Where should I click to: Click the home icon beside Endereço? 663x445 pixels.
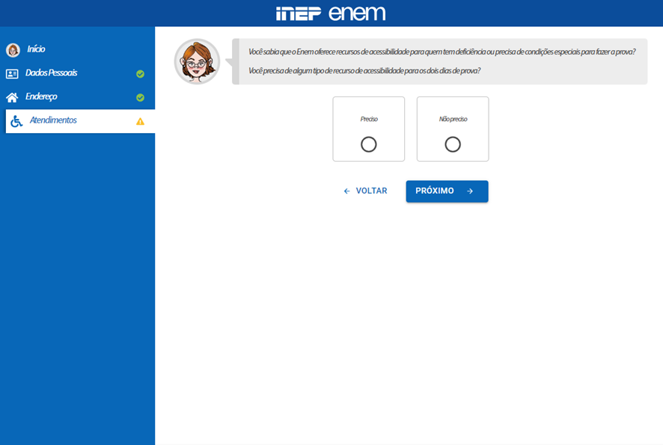click(x=12, y=96)
